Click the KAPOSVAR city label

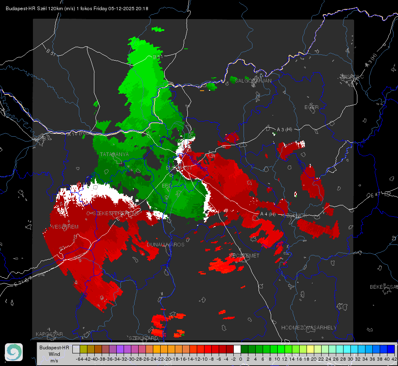(x=49, y=334)
